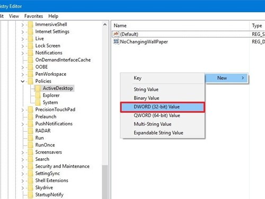Choose Expandable String Value

point(163,133)
